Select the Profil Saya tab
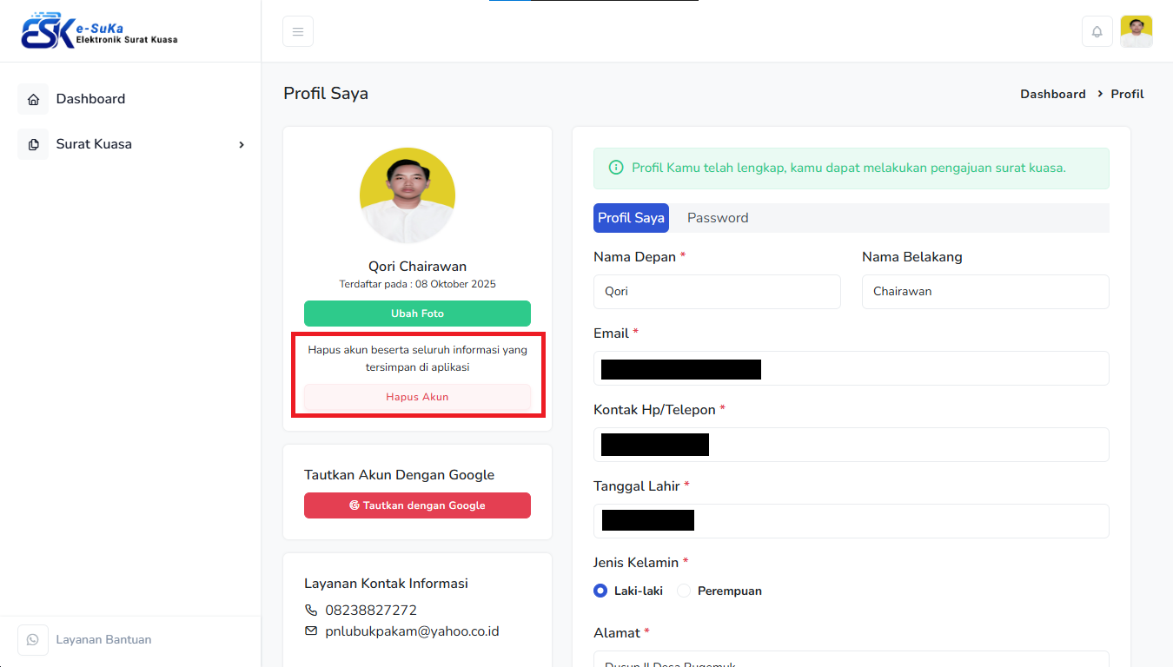1173x667 pixels. click(x=631, y=218)
